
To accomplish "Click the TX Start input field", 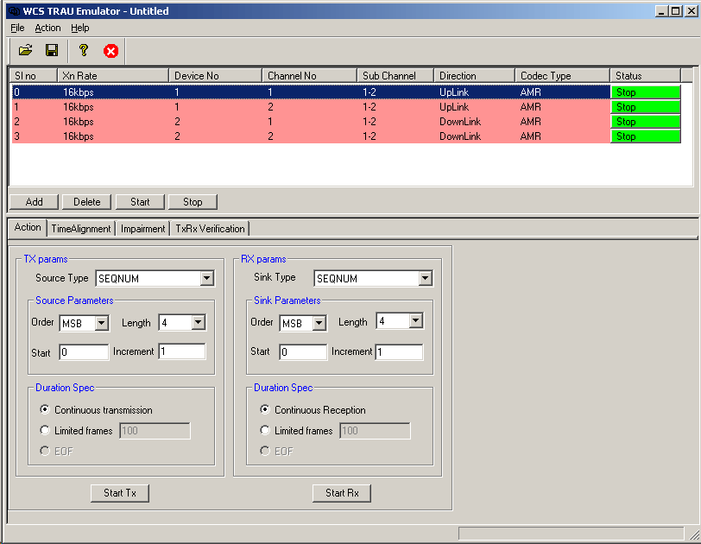I will point(84,351).
